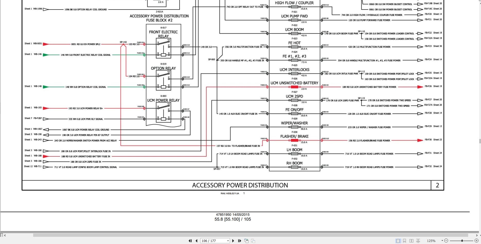Click the scroll right arrow
This screenshot has height=244, width=481.
pyautogui.click(x=477, y=235)
